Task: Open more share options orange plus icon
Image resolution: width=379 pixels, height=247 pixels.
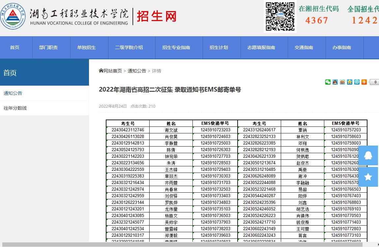Action: [364, 82]
